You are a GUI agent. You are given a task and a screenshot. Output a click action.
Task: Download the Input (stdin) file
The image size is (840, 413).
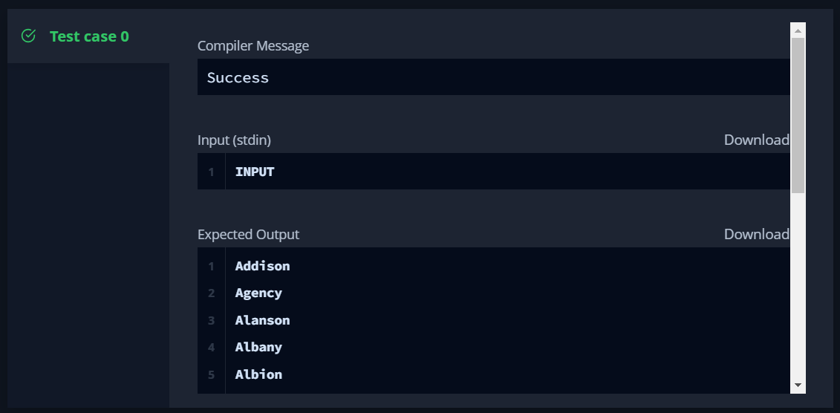[756, 140]
